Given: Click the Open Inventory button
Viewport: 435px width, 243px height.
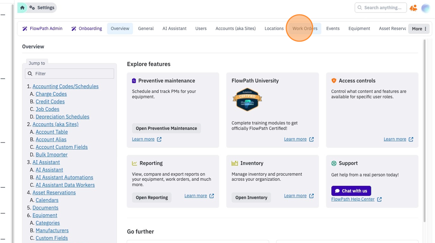Looking at the screenshot, I should [x=251, y=198].
